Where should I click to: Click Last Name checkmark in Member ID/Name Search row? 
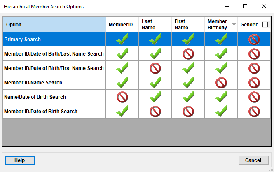[155, 82]
